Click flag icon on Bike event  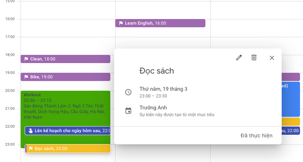coord(26,77)
